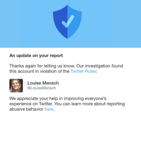Screen dimensions: 141x145
Task: Click the words "Our investigation found"
Action: click(100, 66)
